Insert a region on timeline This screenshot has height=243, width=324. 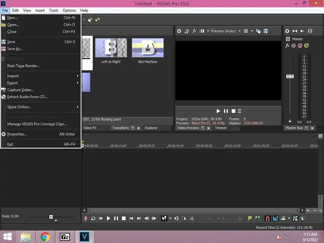(258, 218)
